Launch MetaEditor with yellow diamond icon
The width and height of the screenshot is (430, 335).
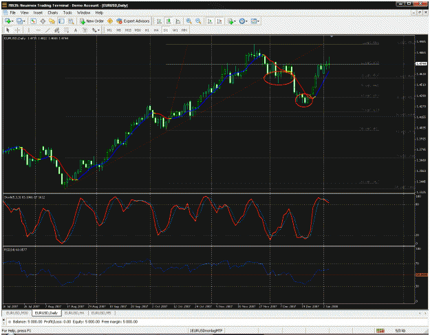coord(110,21)
